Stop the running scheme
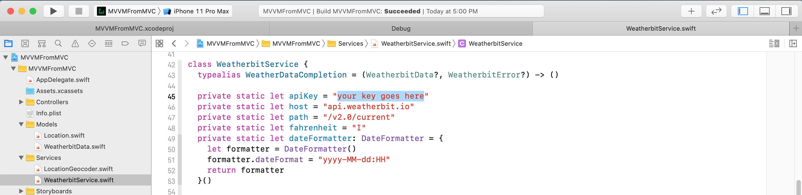Viewport: 802px width, 195px height. pyautogui.click(x=79, y=11)
